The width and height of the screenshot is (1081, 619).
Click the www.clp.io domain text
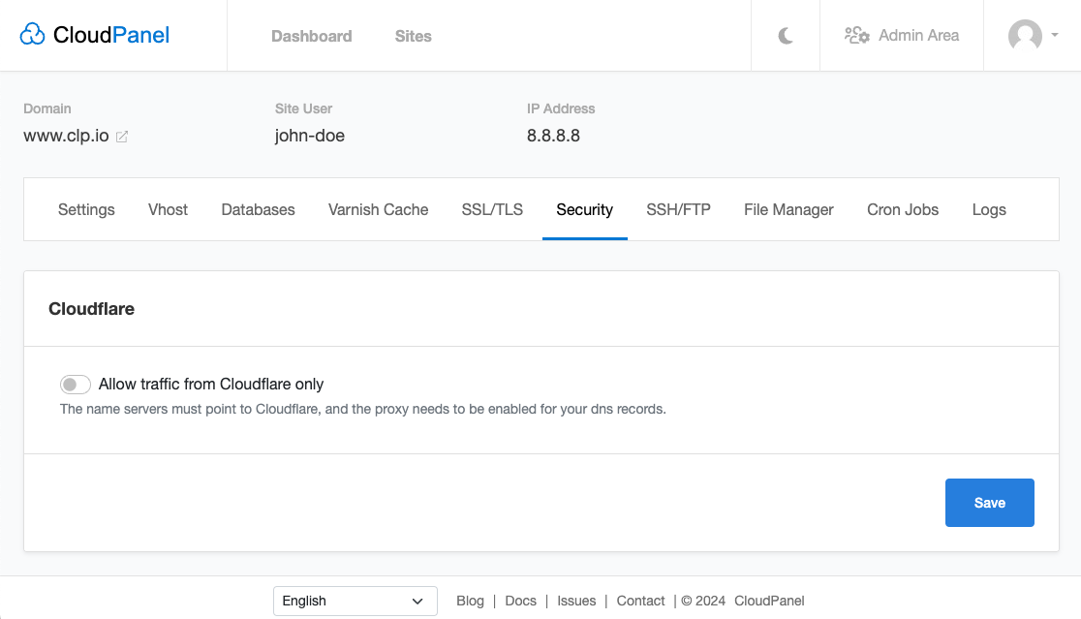(x=66, y=136)
